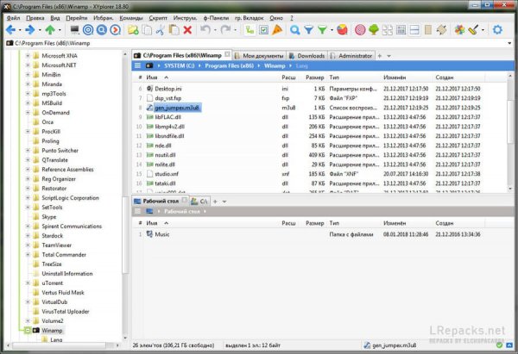Open tab list dropdown after Administrator tab

click(388, 56)
